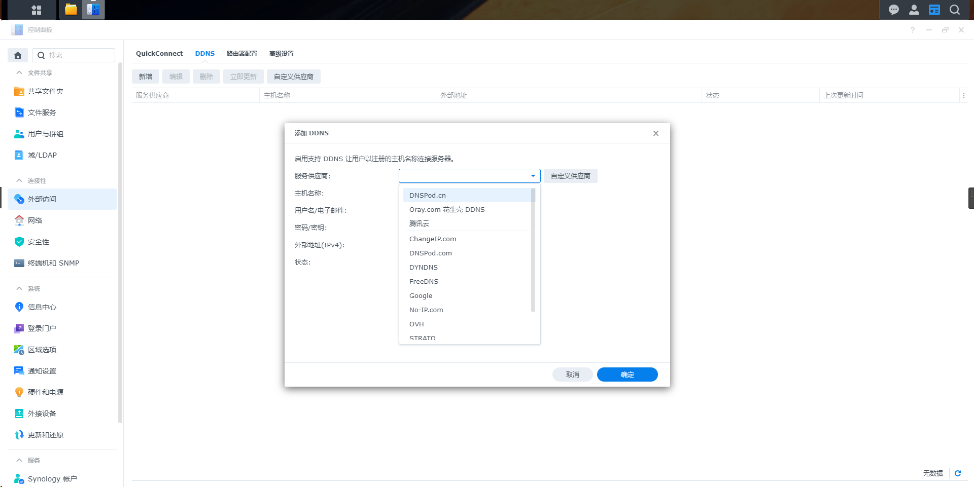
Task: Open the widgets panel icon
Action: click(934, 10)
